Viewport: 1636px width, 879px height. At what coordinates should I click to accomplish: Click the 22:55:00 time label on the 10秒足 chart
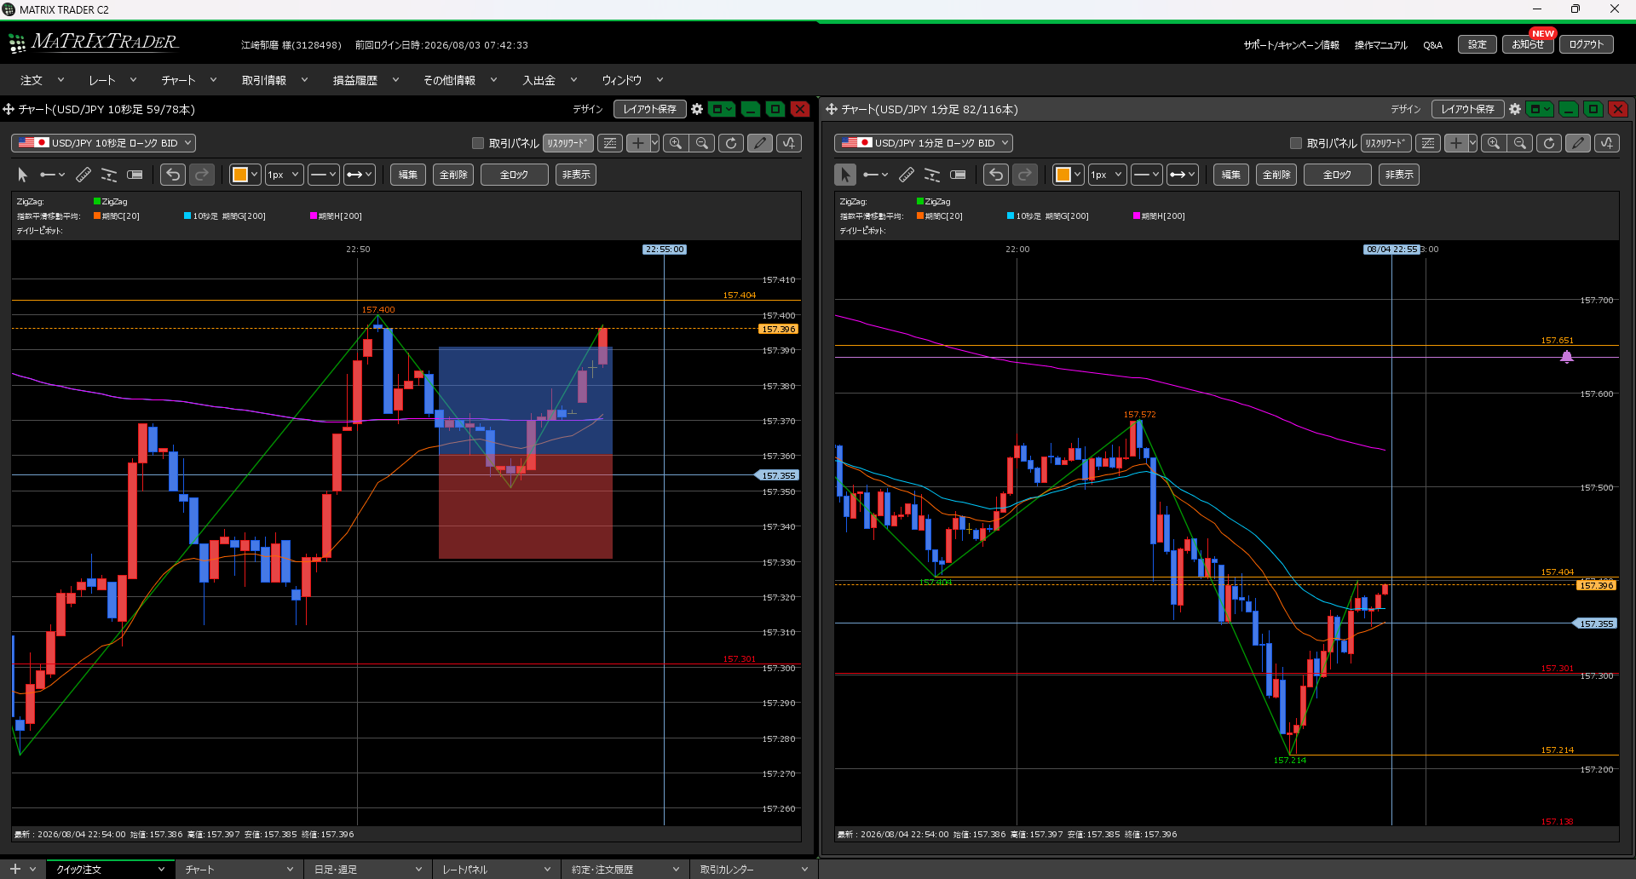click(x=664, y=250)
